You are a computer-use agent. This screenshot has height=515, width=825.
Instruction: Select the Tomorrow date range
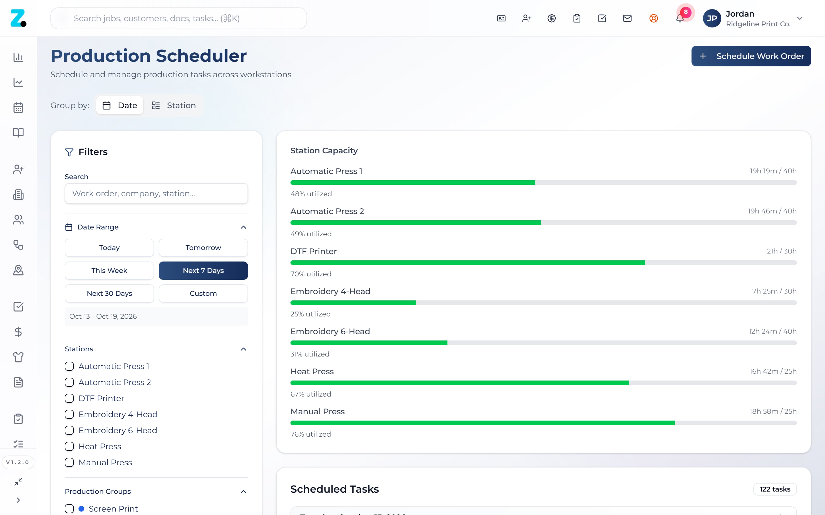(203, 247)
